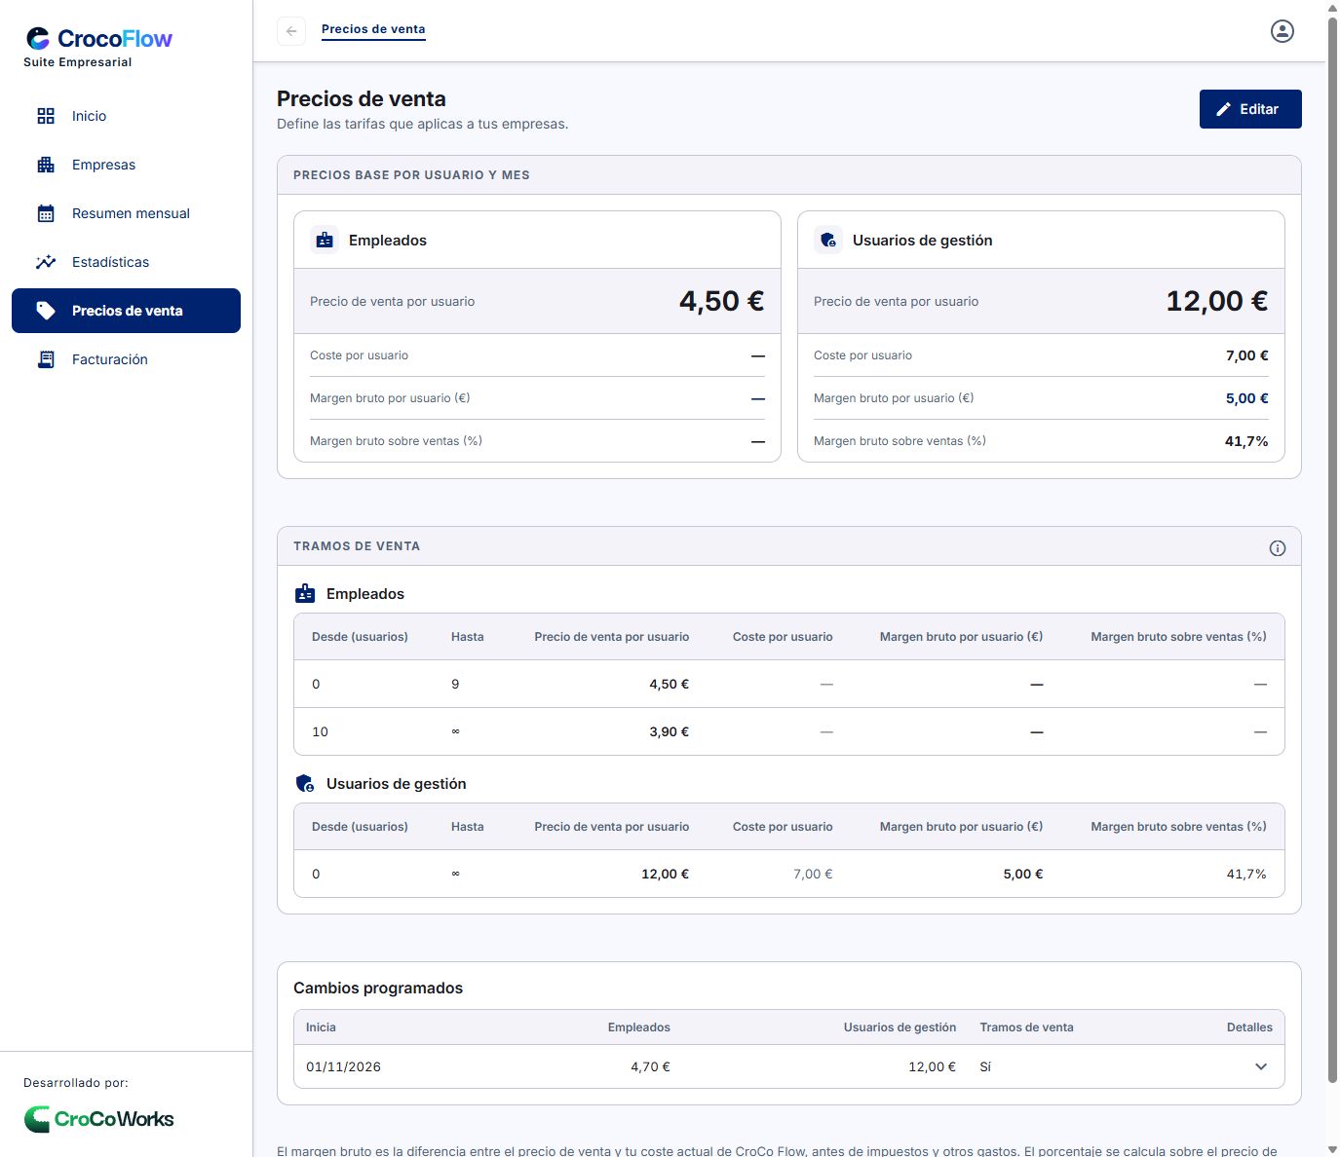Go back with the arrow button
The width and height of the screenshot is (1340, 1157).
pyautogui.click(x=291, y=31)
